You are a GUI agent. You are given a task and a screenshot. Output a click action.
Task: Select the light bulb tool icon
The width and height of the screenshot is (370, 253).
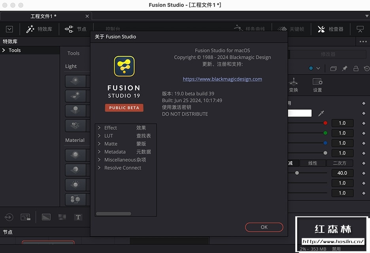[76, 111]
